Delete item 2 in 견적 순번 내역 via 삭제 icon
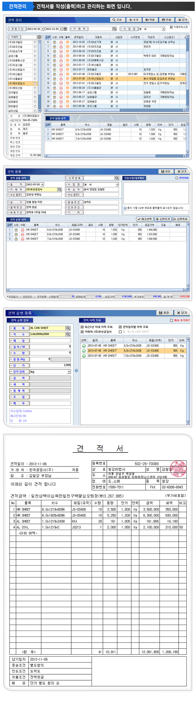This screenshot has width=196, height=701. 22,235
